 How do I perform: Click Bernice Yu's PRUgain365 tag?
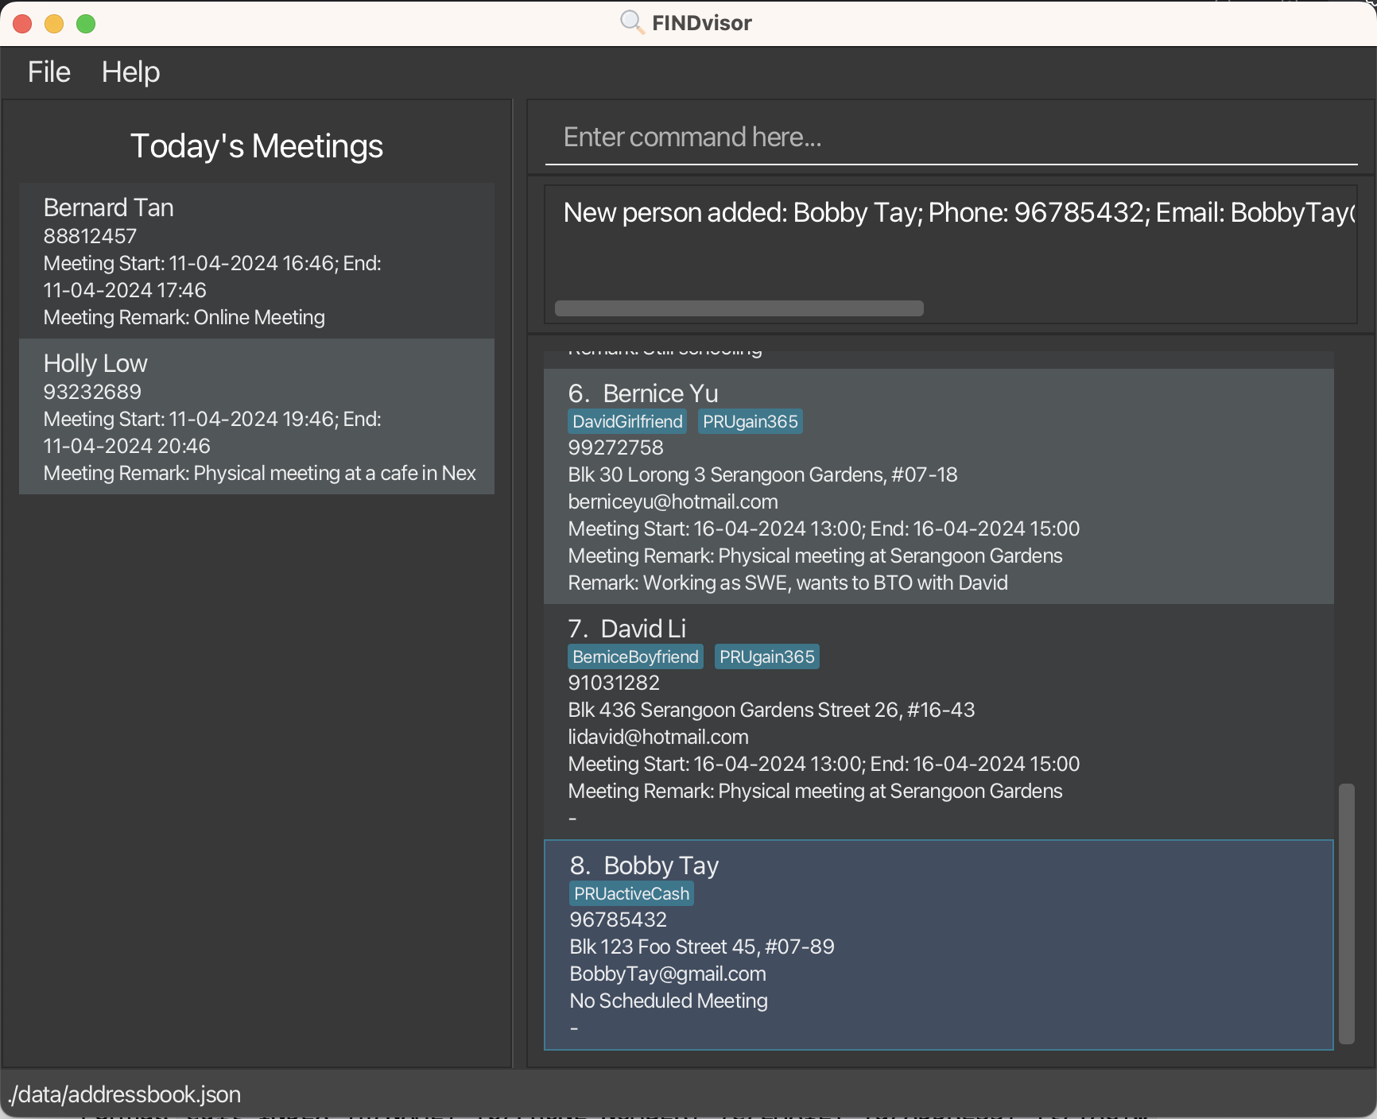pyautogui.click(x=750, y=421)
